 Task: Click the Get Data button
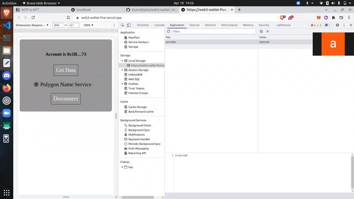tap(66, 70)
